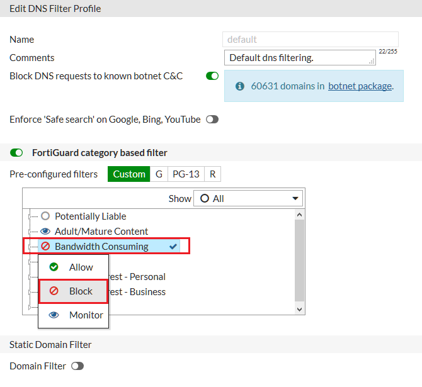Screen dimensions: 422x387
Task: Turn on the Domain Filter toggle
Action: pyautogui.click(x=77, y=366)
